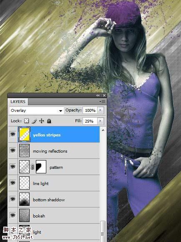The image size is (181, 242).
Task: Hide the bokeh layer
Action: point(13,215)
